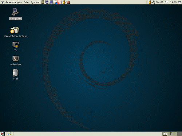Open the Orte menu
This screenshot has height=136, width=182.
(26, 2)
